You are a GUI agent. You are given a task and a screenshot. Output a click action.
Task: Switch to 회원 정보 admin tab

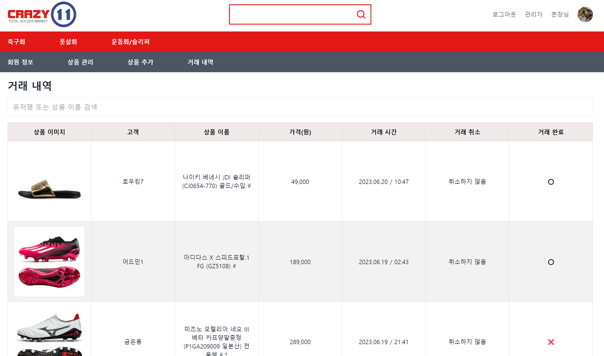(20, 62)
